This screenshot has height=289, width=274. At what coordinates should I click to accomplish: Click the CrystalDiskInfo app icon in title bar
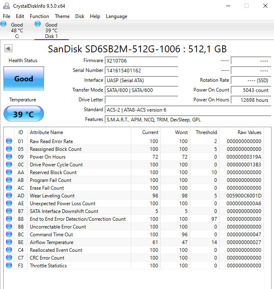click(6, 6)
